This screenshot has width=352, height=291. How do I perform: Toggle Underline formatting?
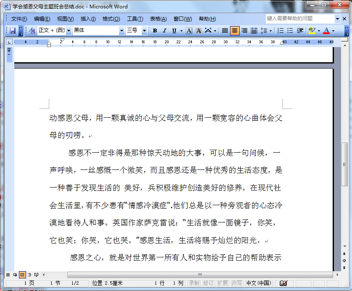click(x=174, y=31)
